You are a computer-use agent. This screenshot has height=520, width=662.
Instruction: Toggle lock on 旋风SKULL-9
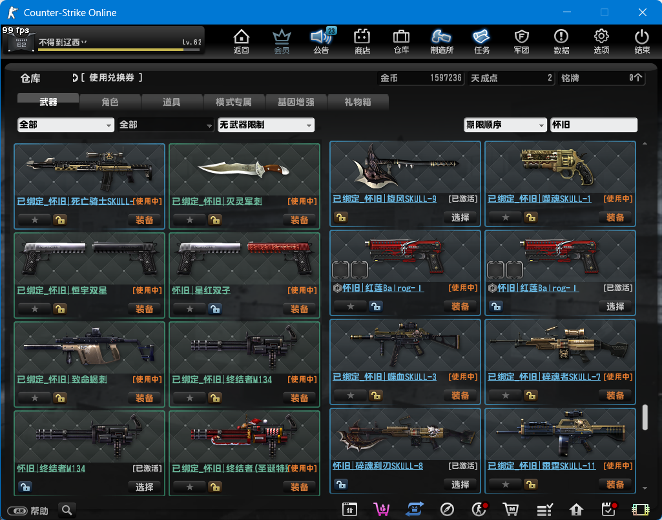(341, 217)
